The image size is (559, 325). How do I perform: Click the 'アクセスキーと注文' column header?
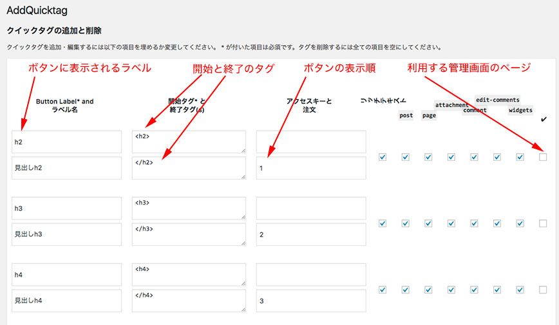click(309, 106)
